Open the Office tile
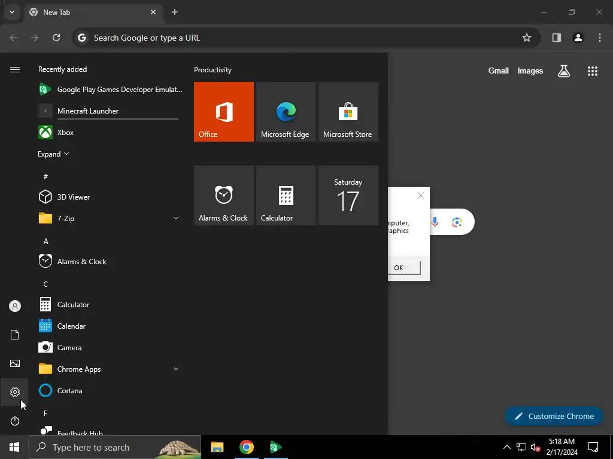Screen dimensions: 613x459 coord(224,112)
